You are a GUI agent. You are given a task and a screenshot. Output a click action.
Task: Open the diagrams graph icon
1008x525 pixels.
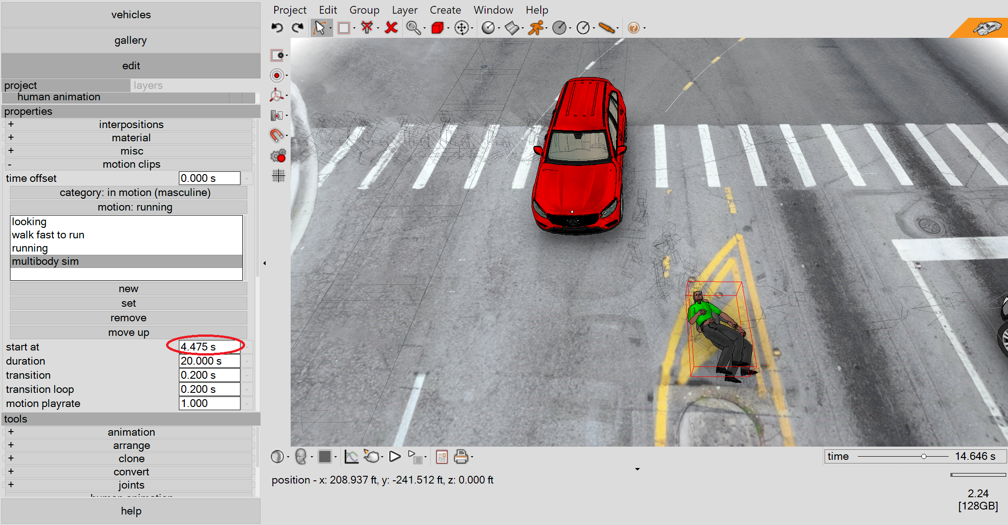(x=351, y=456)
